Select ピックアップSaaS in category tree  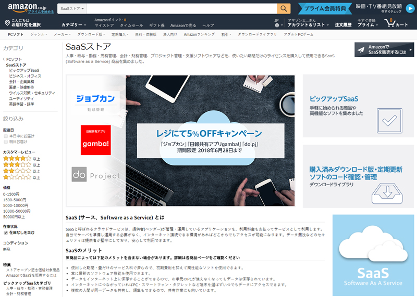(24, 70)
